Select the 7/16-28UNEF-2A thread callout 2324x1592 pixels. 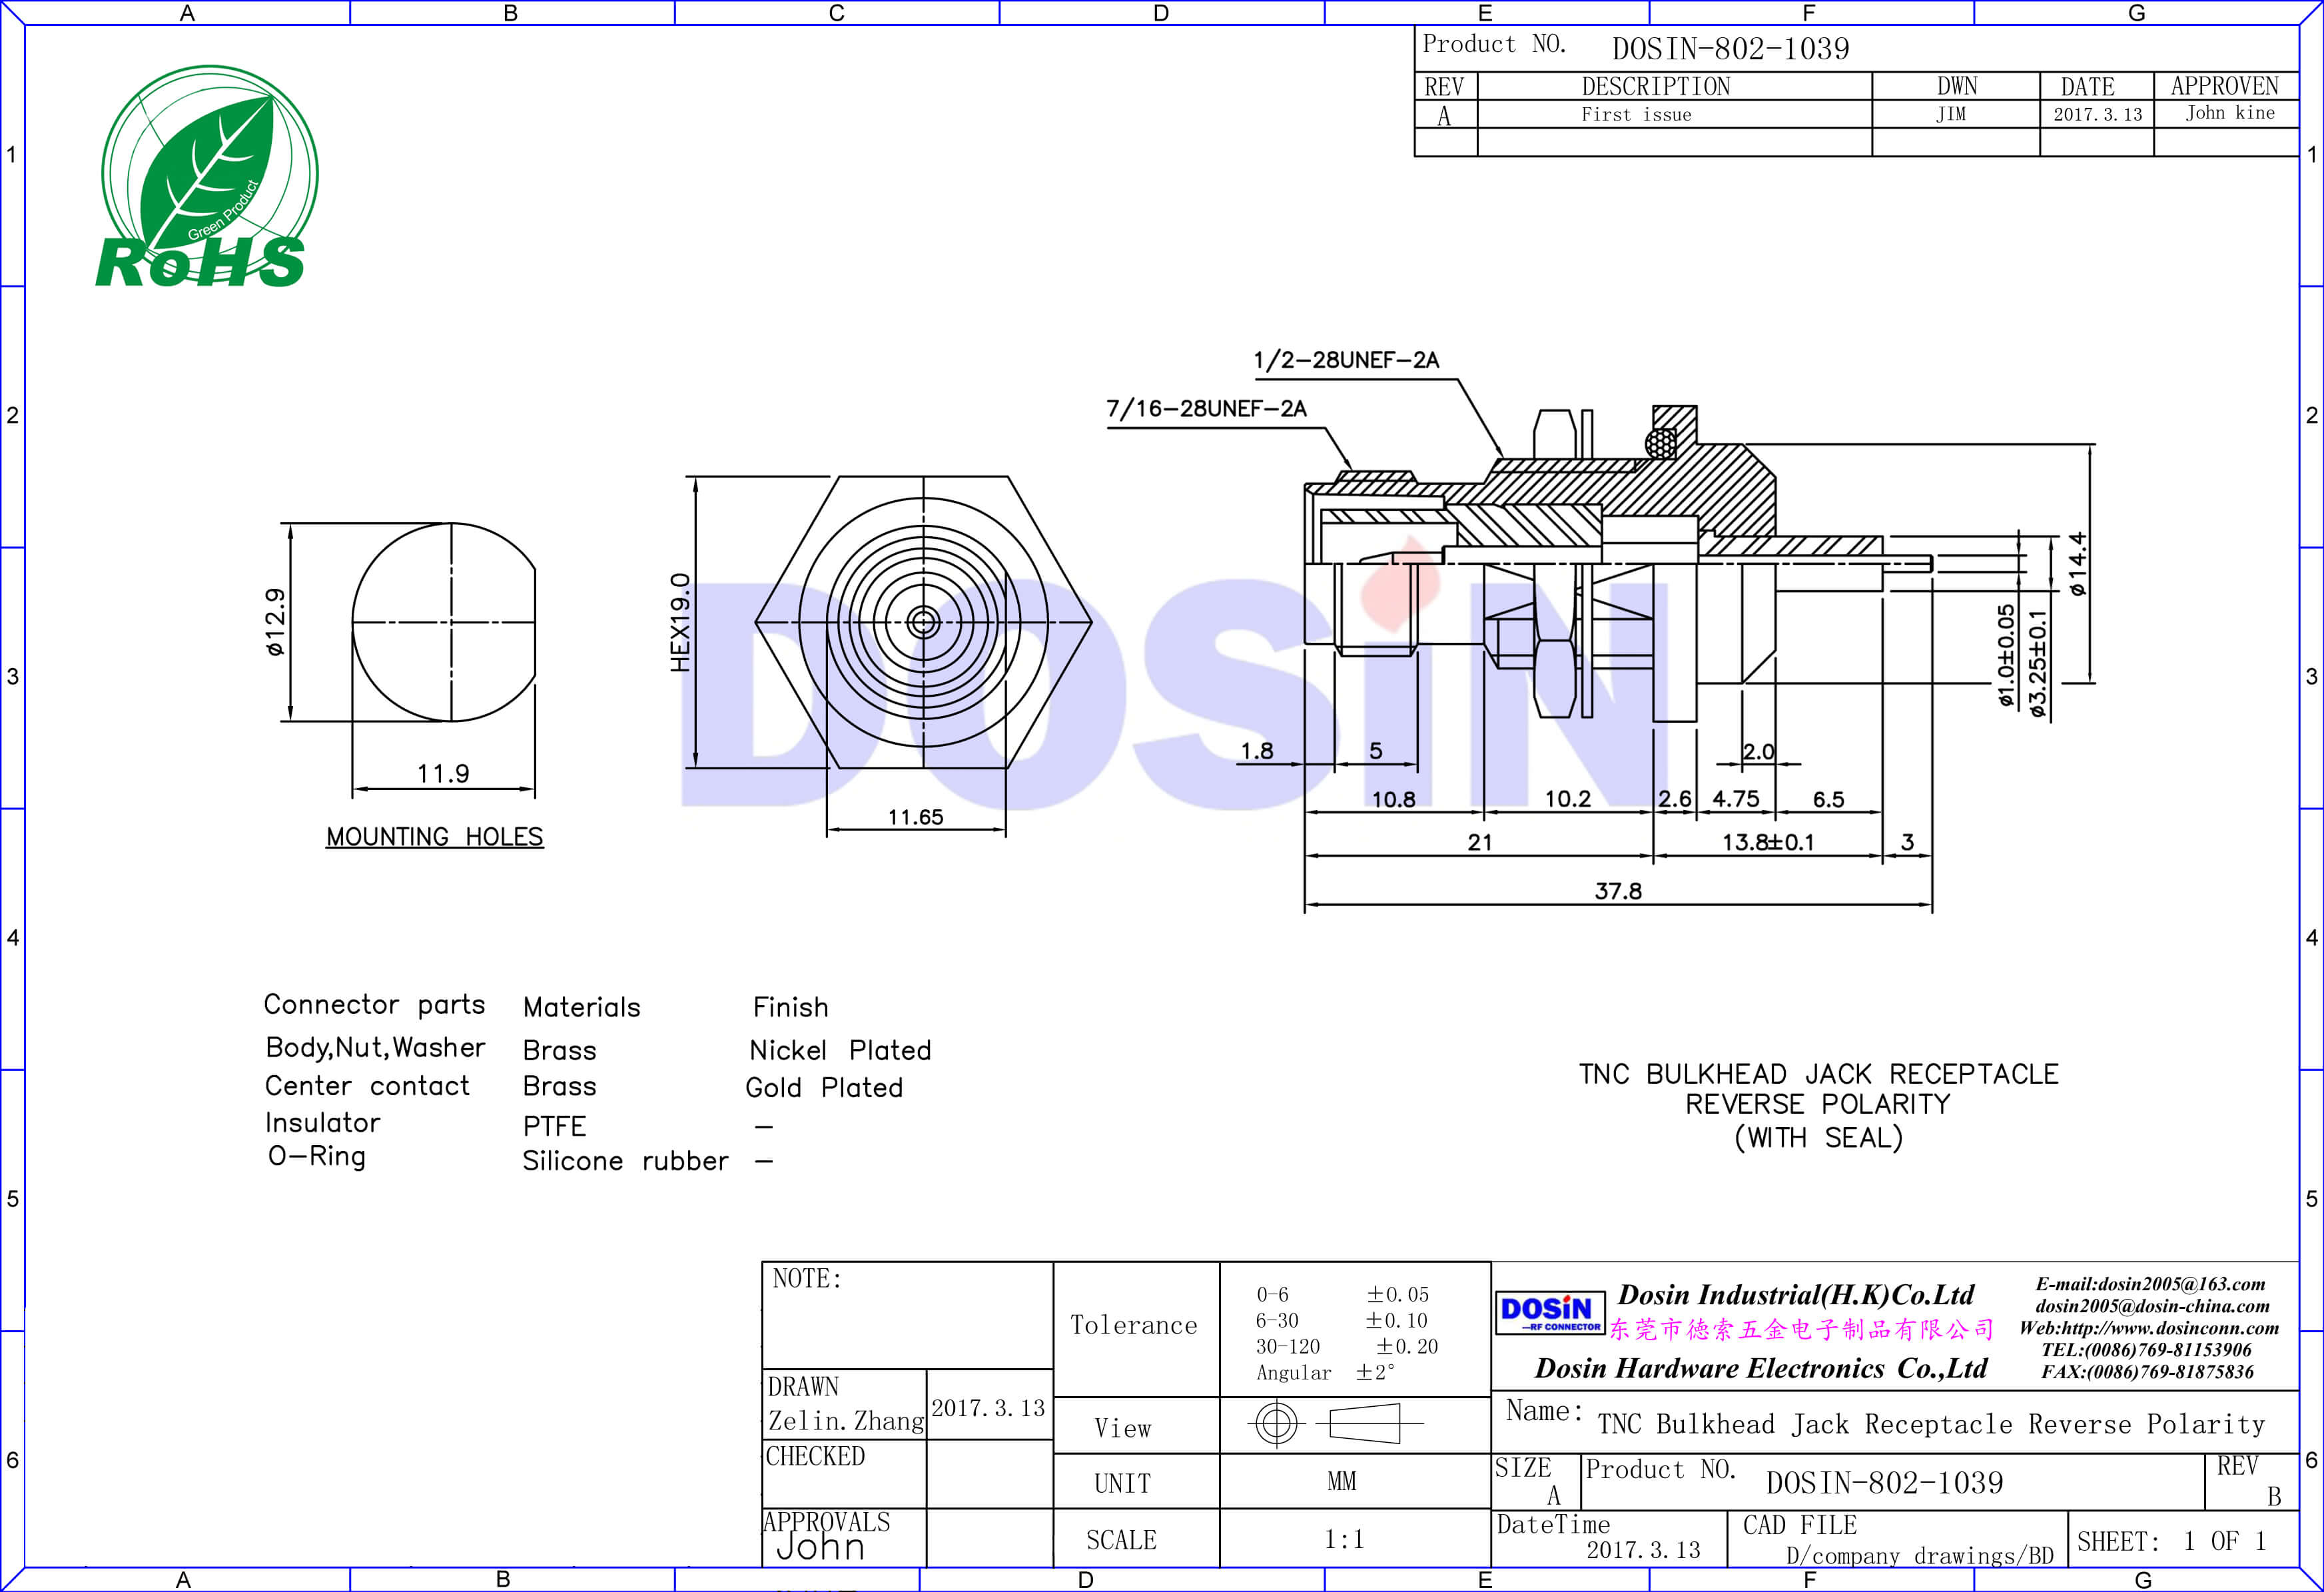(1206, 408)
